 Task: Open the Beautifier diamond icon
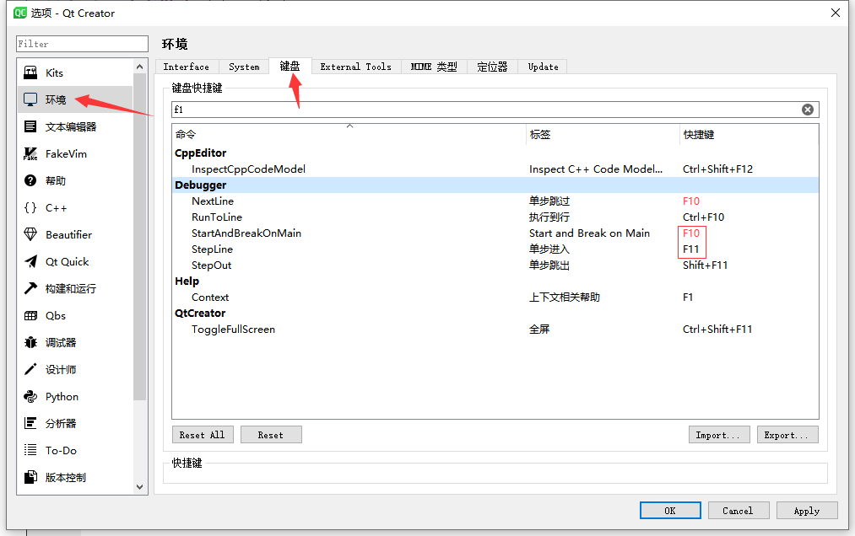click(x=30, y=234)
